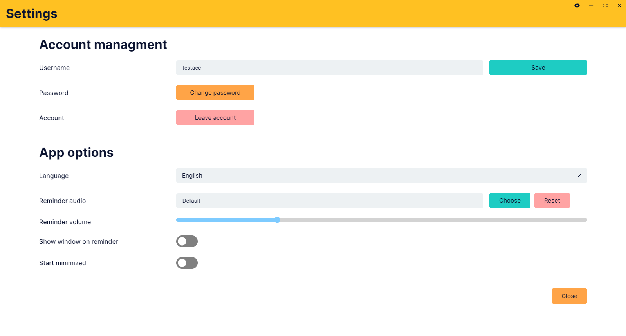The height and width of the screenshot is (336, 626).
Task: Choose a reminder audio file
Action: pyautogui.click(x=510, y=201)
